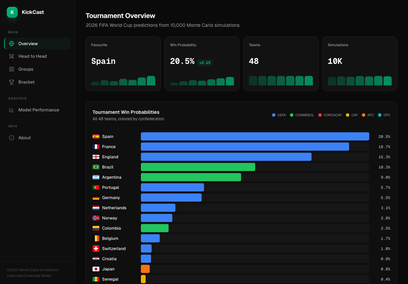Click Japan's orange probability bar
Screen dimensions: 408x284
[x=145, y=269]
